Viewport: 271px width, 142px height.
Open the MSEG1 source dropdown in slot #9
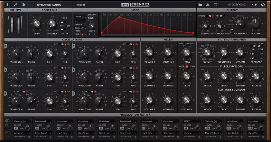[192, 121]
